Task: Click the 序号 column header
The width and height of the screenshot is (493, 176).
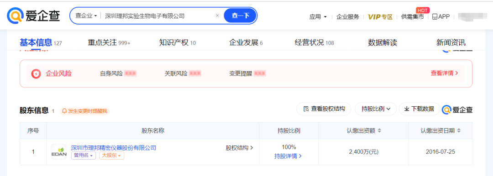Action: (33, 131)
